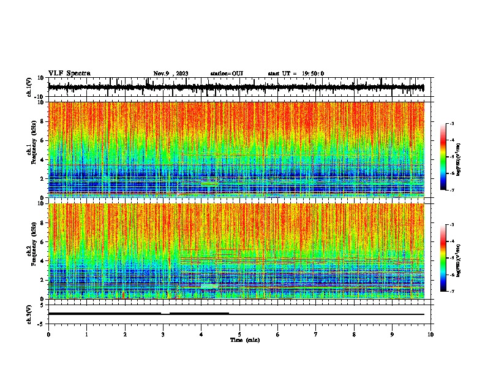Click the ch.1 voltage waveform trace

pos(236,87)
